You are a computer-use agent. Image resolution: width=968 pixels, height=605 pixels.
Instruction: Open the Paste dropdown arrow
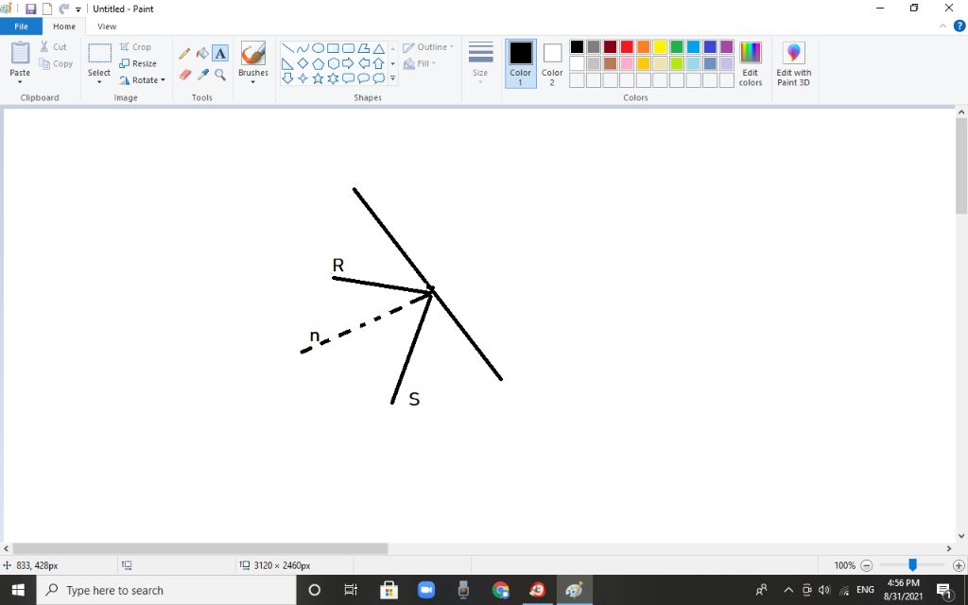click(20, 82)
